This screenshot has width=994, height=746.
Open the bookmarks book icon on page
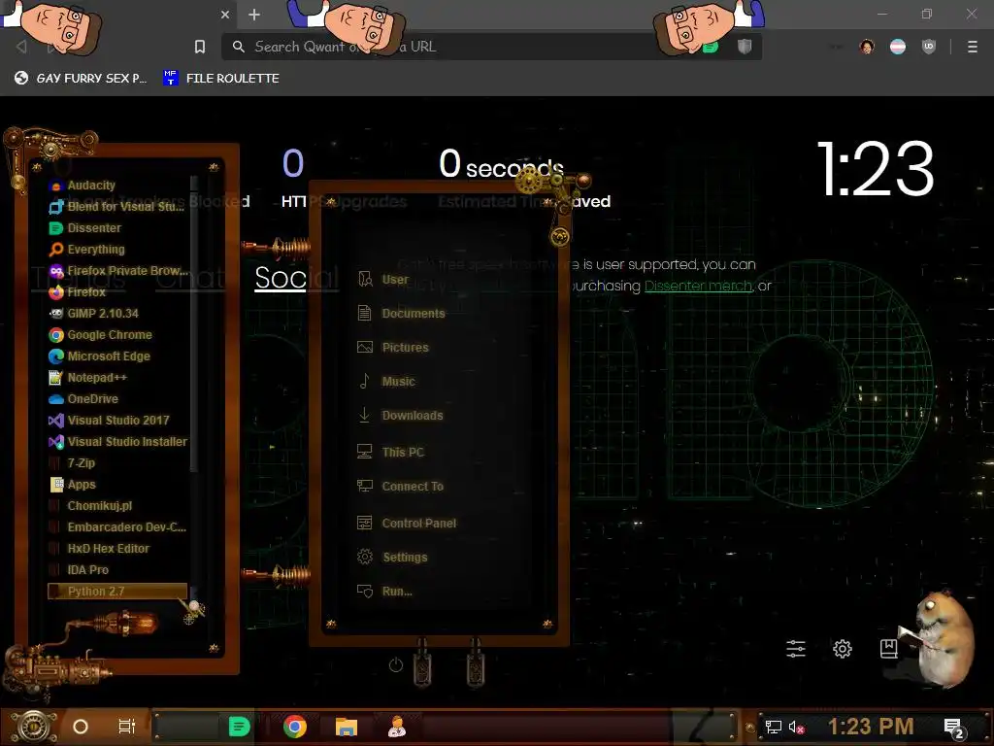click(889, 648)
